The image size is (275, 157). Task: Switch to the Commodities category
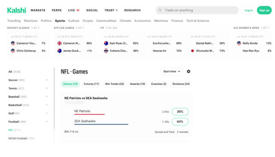[x=106, y=21]
